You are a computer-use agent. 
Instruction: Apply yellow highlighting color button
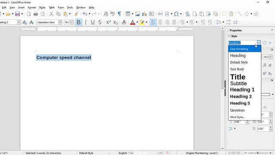pos(142,22)
